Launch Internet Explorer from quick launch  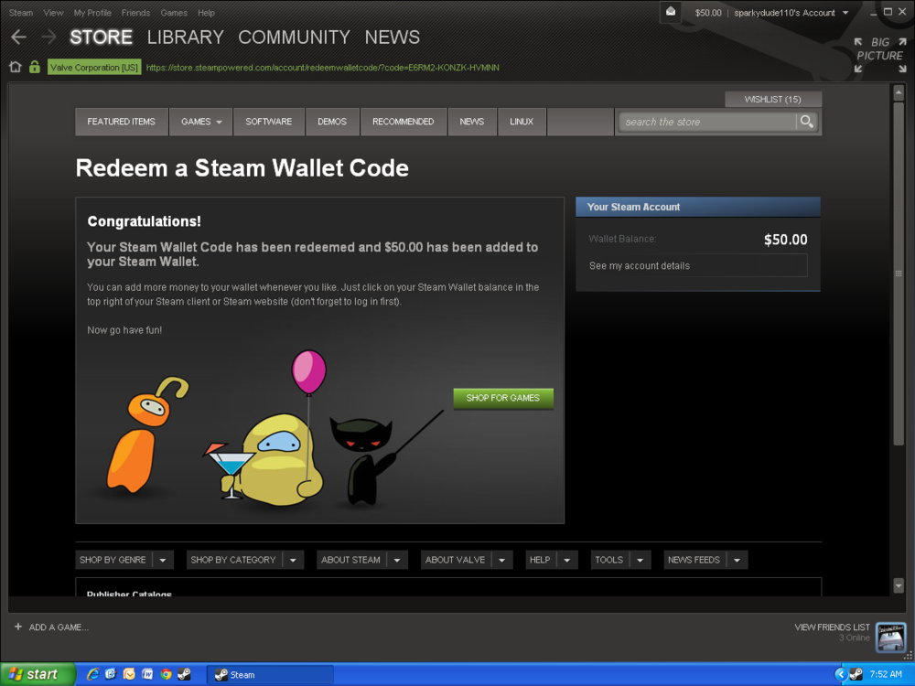(92, 674)
